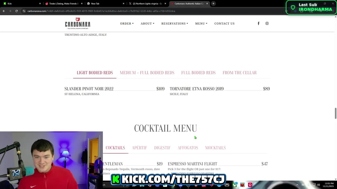Switch to the MOCKTAILS tab
The width and height of the screenshot is (337, 189).
215,148
